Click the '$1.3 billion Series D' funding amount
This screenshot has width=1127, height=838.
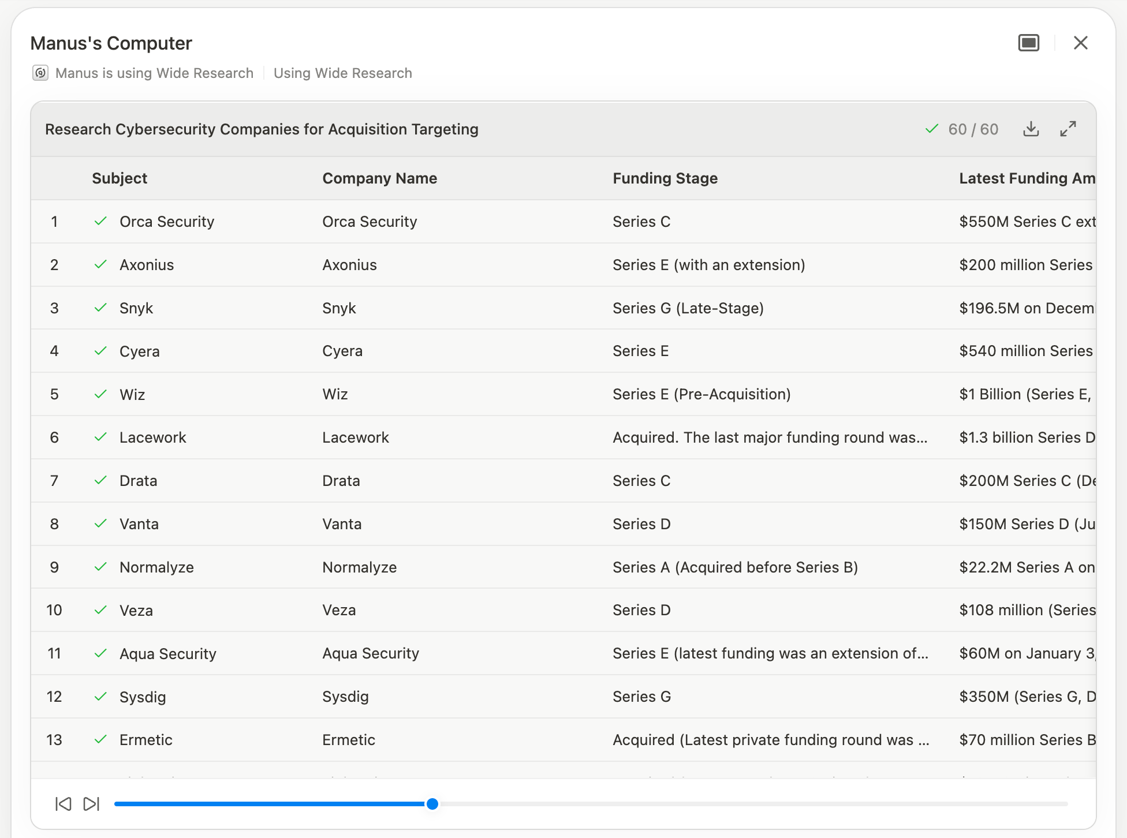1027,437
